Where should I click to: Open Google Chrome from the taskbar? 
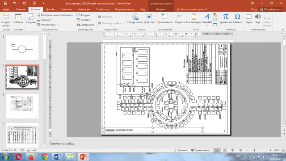[45, 157]
